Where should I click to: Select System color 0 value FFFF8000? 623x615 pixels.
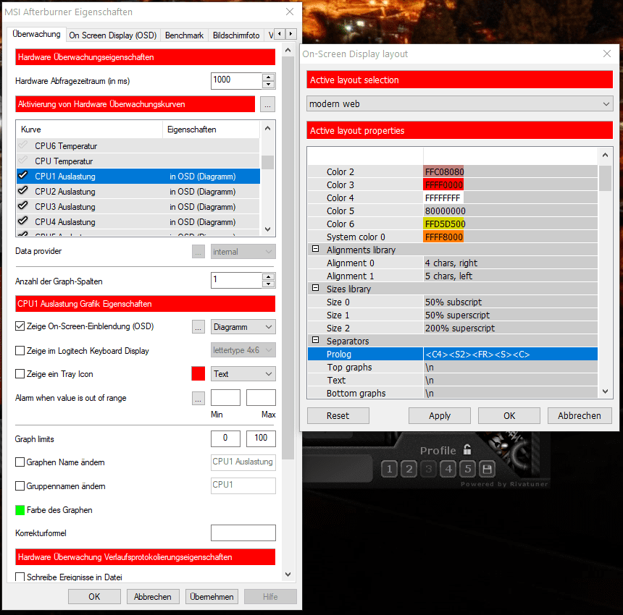tap(444, 237)
